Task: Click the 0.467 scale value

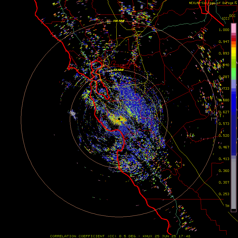Action: (x=224, y=147)
